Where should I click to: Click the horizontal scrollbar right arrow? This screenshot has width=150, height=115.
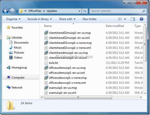(141, 97)
